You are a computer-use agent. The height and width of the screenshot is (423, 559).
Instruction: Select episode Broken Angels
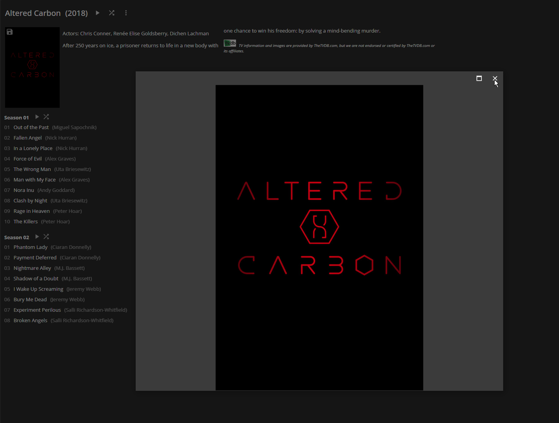click(x=30, y=320)
